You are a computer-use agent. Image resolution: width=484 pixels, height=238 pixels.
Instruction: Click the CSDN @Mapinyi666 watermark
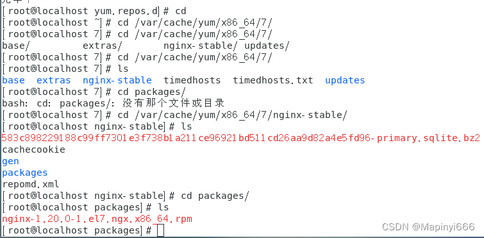428,227
